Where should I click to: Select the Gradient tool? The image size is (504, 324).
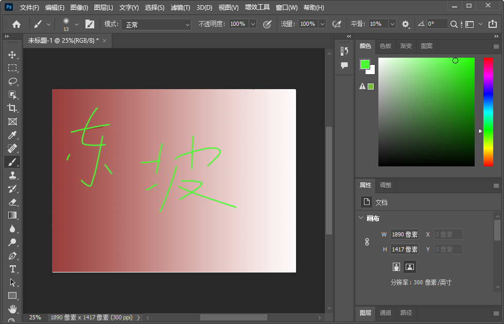click(x=12, y=215)
